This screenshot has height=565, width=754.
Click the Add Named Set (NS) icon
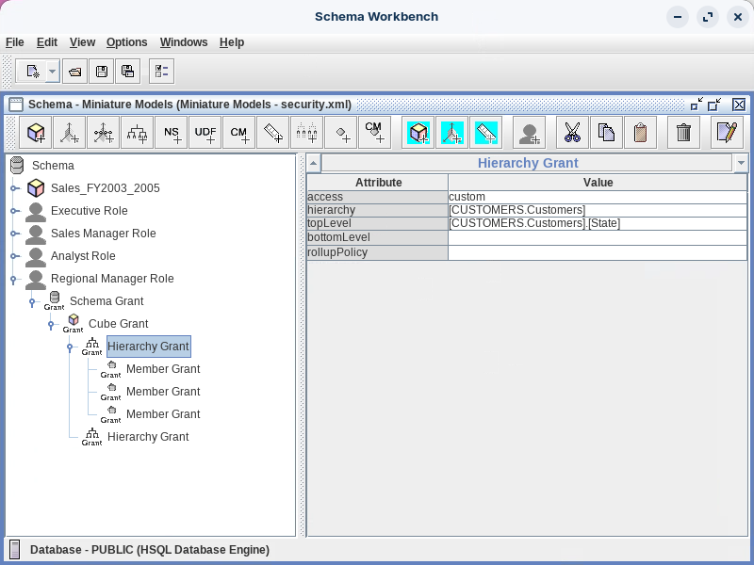(172, 133)
